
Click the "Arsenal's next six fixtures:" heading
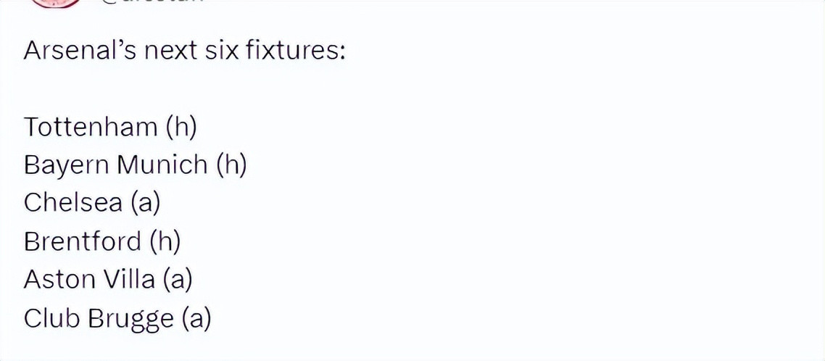point(184,51)
